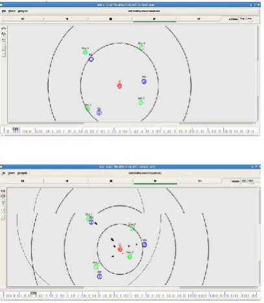Open the Analysis menu in the upper window

pos(23,11)
